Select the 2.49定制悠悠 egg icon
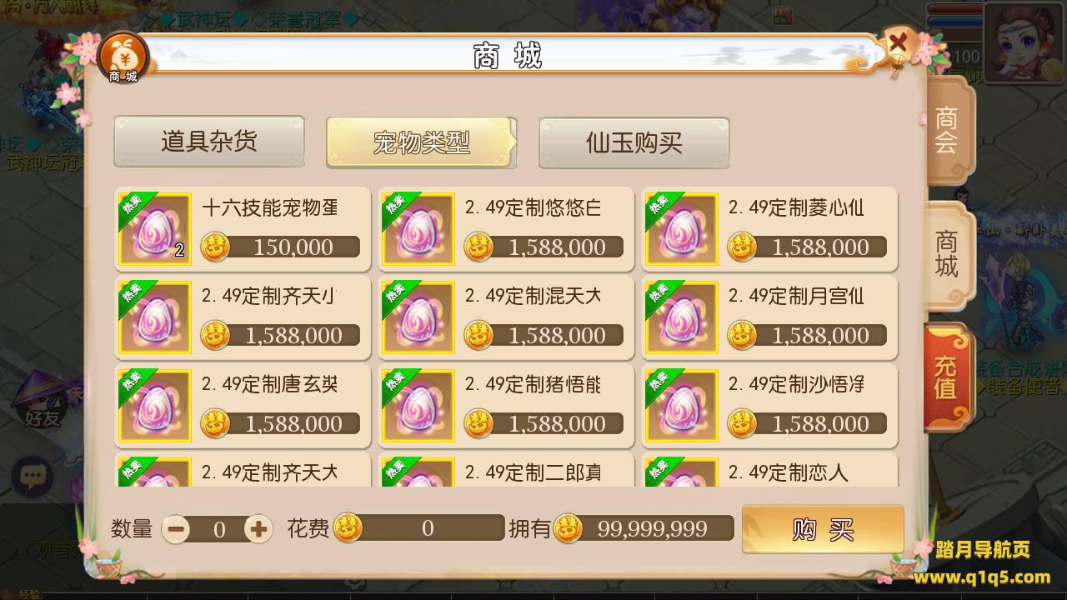 (418, 229)
